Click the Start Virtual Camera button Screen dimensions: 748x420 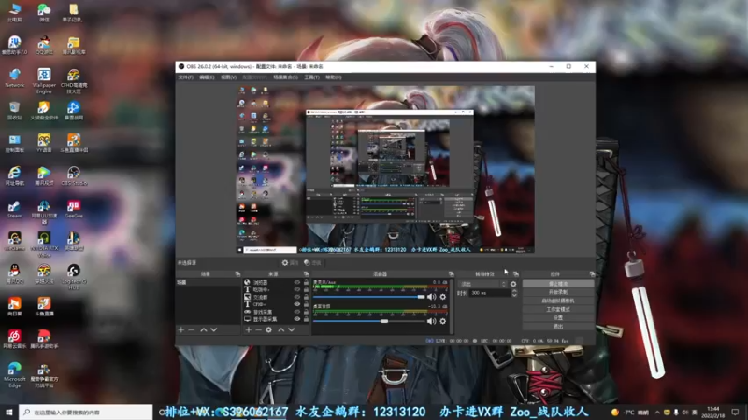click(557, 301)
